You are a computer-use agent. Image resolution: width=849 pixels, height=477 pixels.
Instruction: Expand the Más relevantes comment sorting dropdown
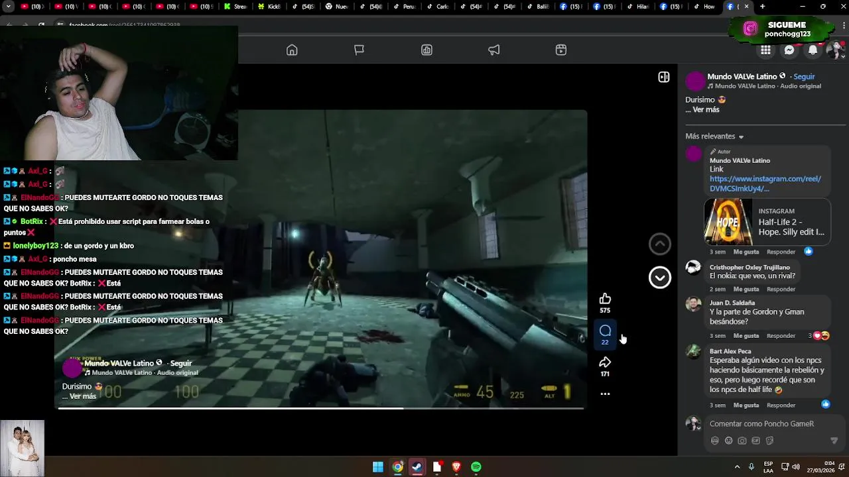(714, 136)
